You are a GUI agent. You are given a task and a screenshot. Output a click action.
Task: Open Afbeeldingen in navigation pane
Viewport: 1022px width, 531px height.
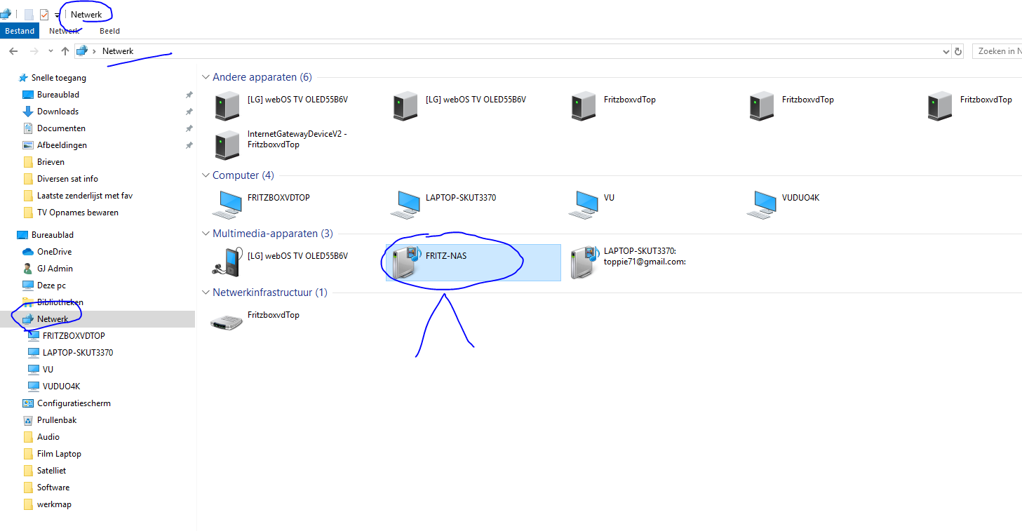point(62,145)
